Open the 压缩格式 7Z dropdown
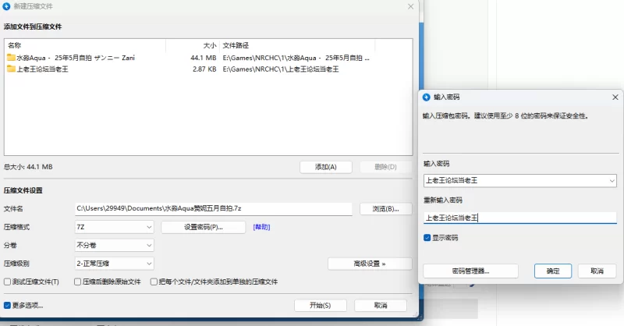This screenshot has width=624, height=326. pyautogui.click(x=114, y=227)
